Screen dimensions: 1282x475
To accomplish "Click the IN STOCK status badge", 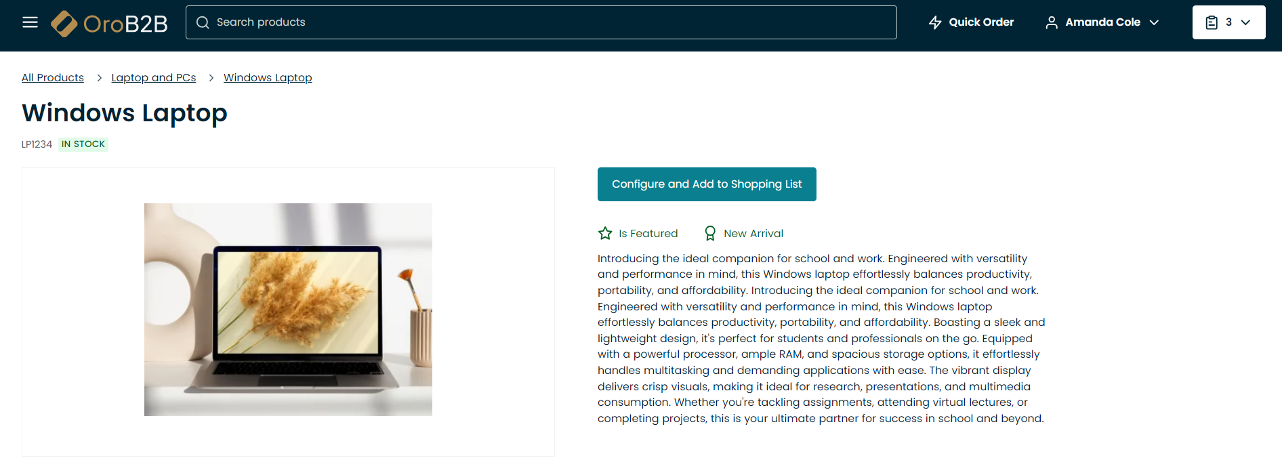I will [x=83, y=144].
